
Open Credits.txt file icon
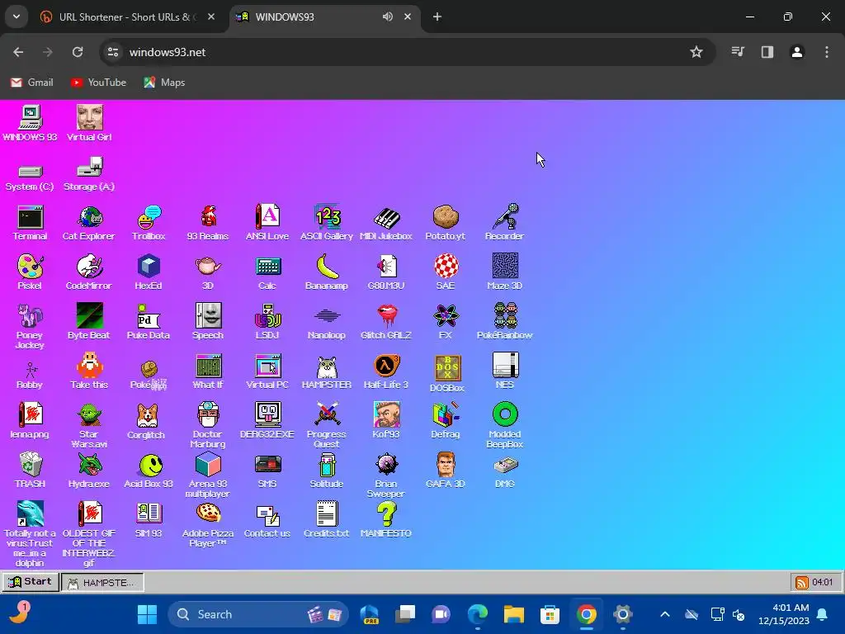327,520
